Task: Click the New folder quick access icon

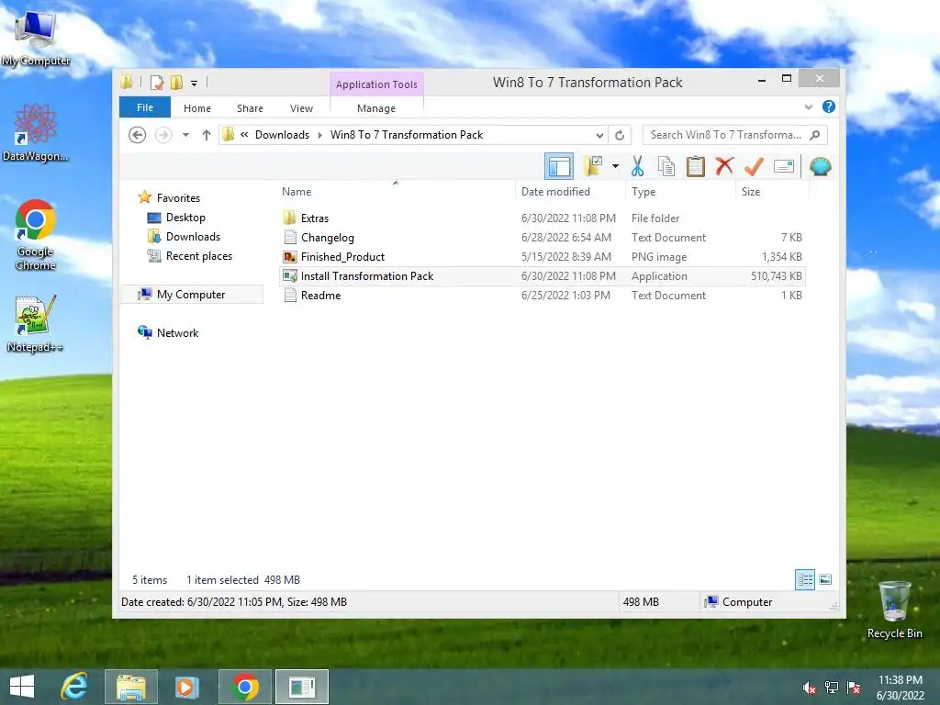Action: point(177,82)
